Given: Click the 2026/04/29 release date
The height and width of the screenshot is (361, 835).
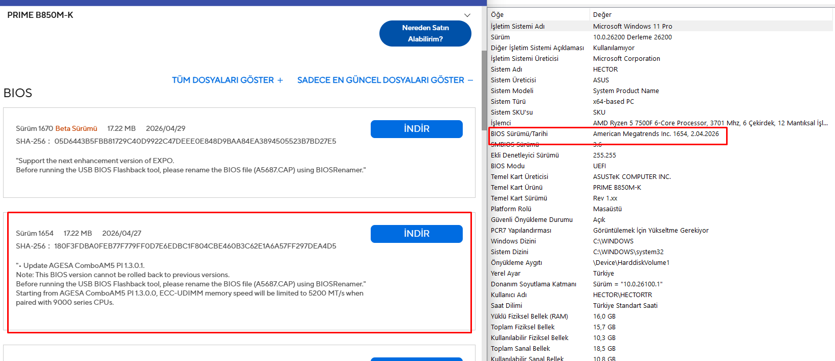Looking at the screenshot, I should (166, 128).
